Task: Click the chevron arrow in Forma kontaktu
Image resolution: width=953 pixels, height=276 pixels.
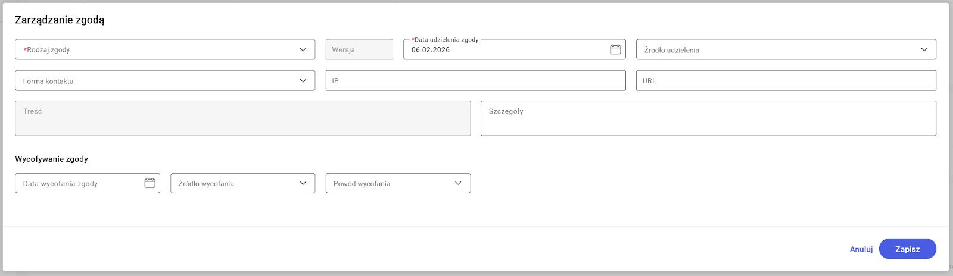Action: (303, 81)
